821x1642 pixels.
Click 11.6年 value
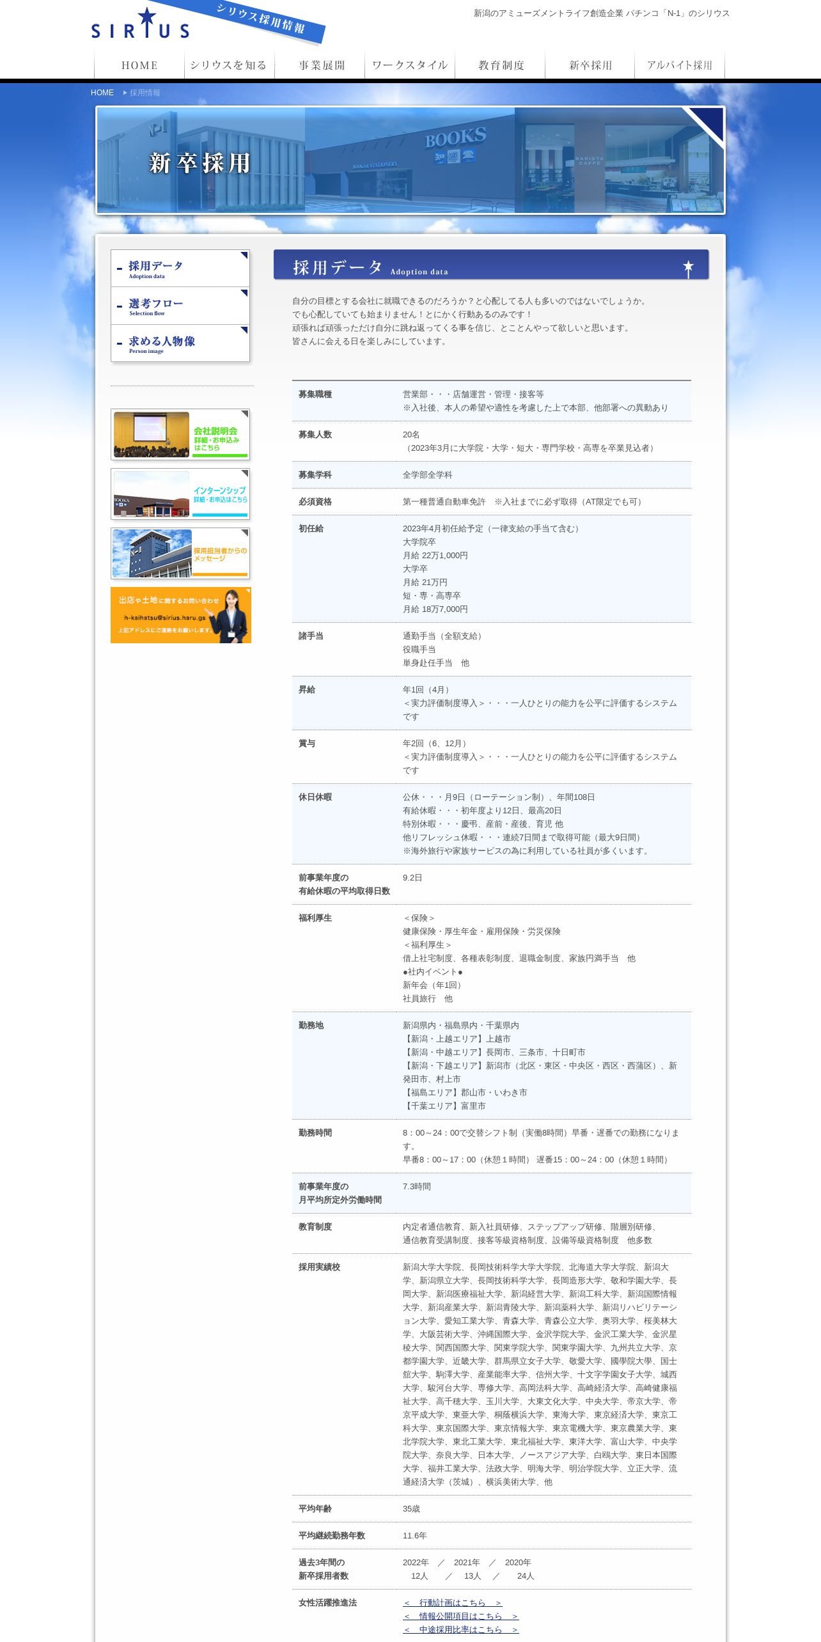(x=414, y=1536)
